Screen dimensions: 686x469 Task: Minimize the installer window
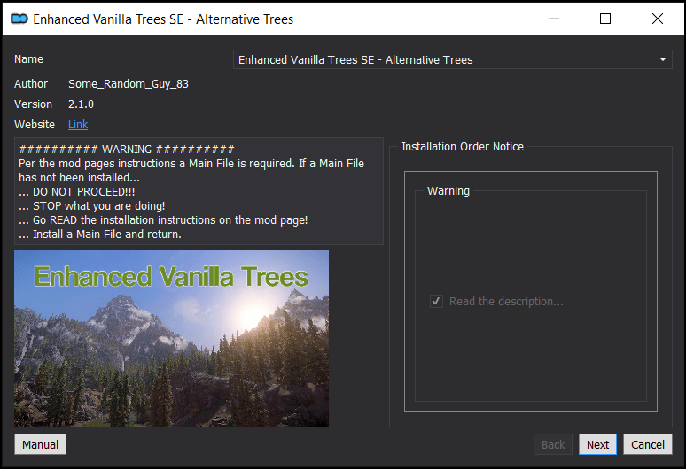tap(554, 19)
